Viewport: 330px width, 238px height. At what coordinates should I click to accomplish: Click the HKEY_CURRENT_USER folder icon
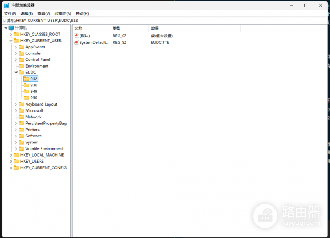tap(16, 41)
